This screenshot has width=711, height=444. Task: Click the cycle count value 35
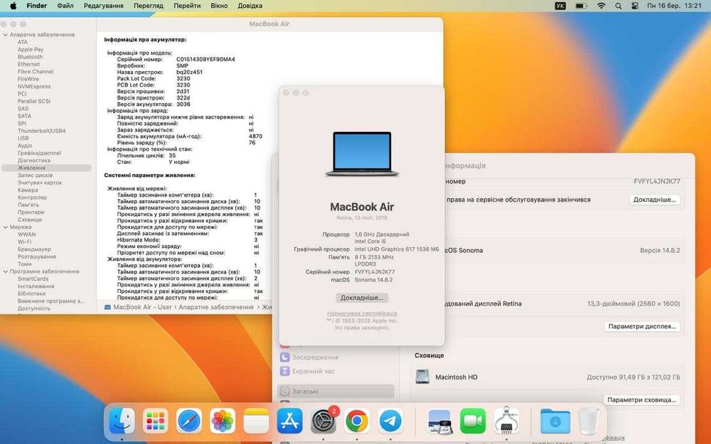pos(172,156)
